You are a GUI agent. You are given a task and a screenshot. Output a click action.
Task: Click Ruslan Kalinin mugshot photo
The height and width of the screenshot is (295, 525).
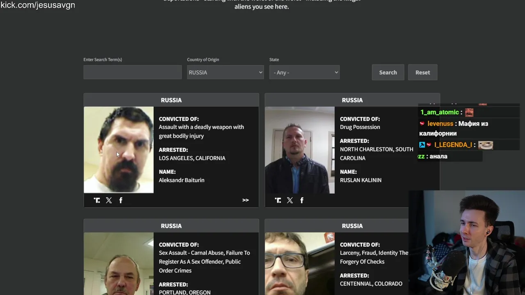[x=300, y=150]
